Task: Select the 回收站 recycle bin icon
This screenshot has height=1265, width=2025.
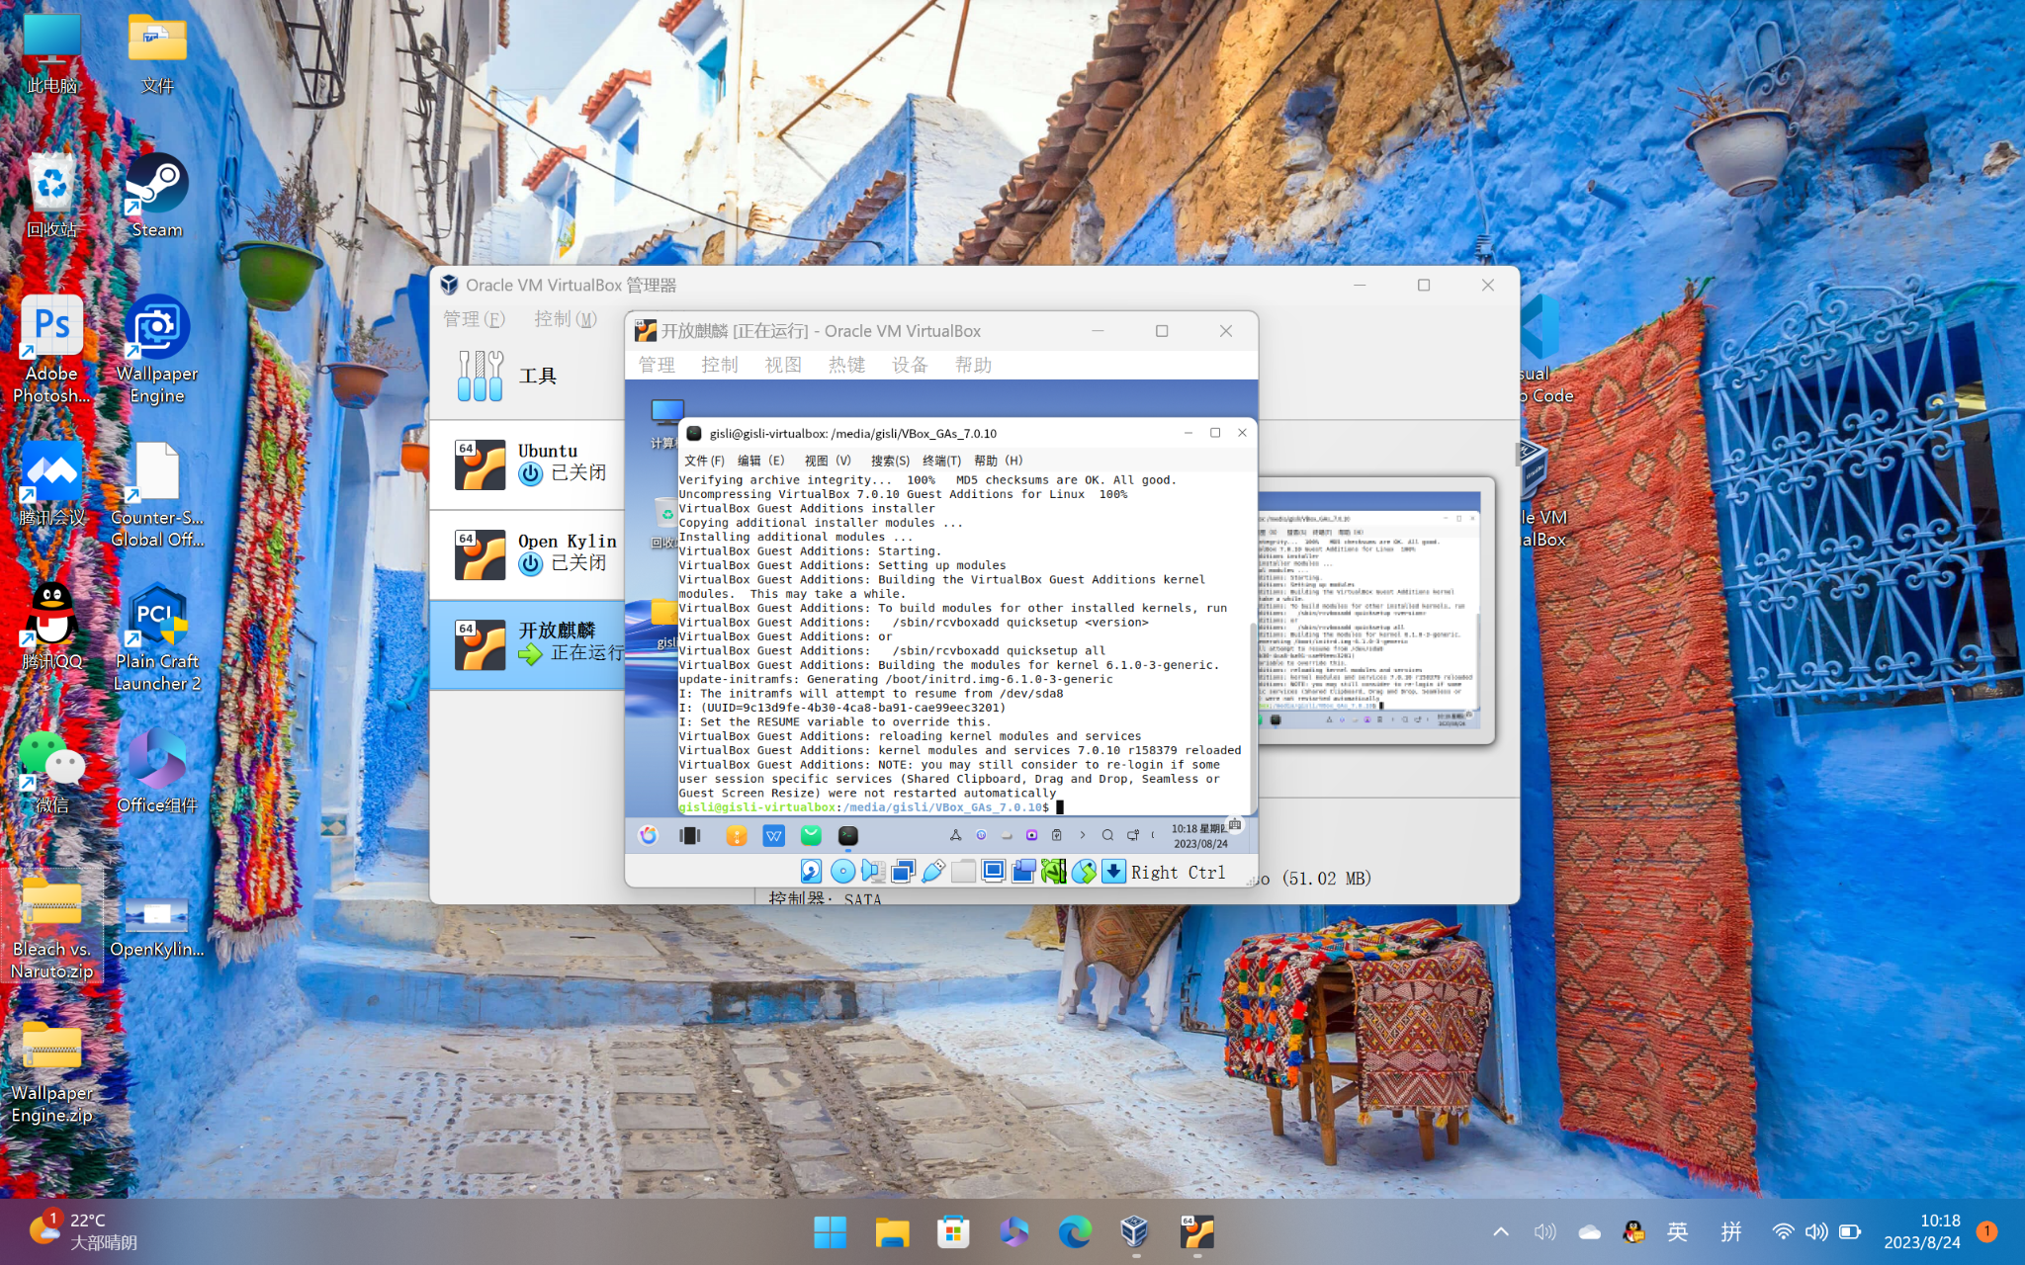Action: [51, 196]
